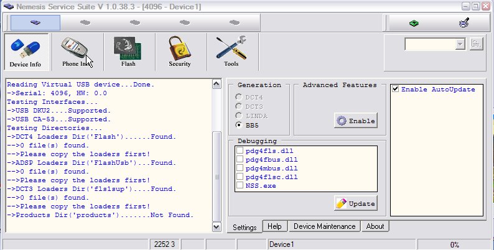This screenshot has width=494, height=250.
Task: Select the DCT3 generation radio button
Action: 239,106
